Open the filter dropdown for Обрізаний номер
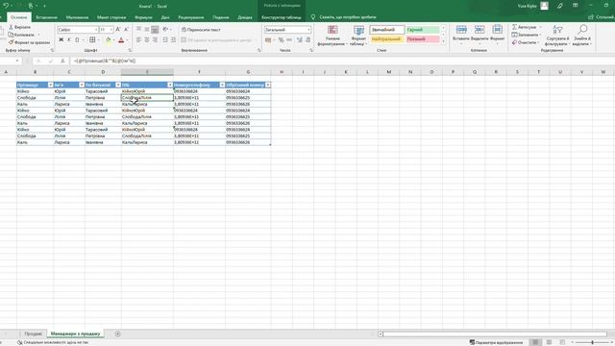The width and height of the screenshot is (615, 346). point(268,85)
